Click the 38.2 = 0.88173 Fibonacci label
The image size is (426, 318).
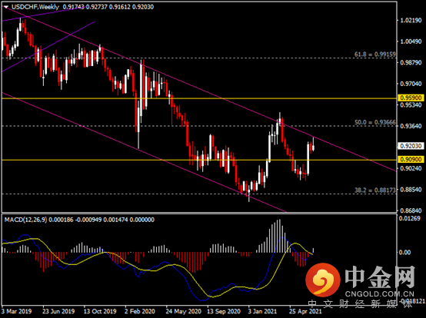[375, 190]
